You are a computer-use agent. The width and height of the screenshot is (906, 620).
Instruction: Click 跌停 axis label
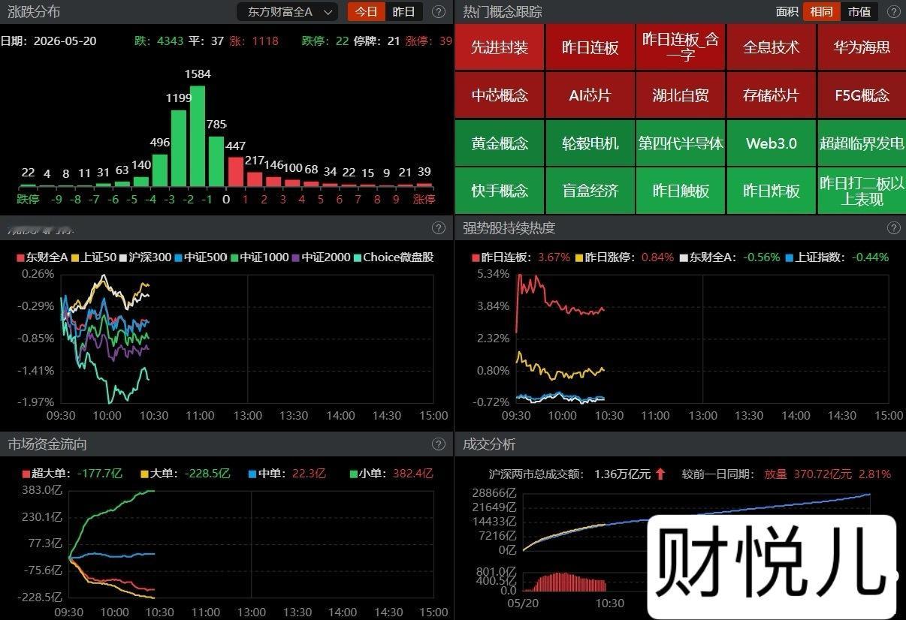[29, 199]
